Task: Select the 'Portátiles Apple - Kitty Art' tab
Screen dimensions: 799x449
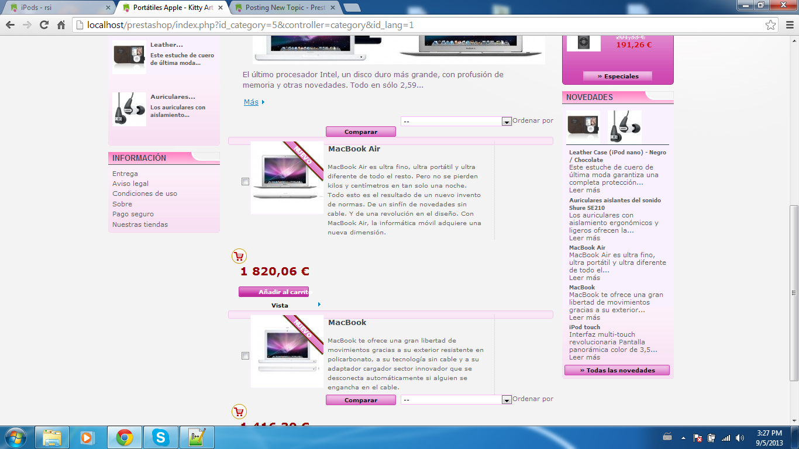Action: 173,8
